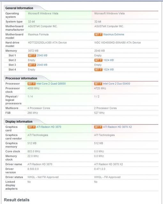Screen dimensions: 163x204
Task: Click the Linked display adapters row label
Action: 11,185
